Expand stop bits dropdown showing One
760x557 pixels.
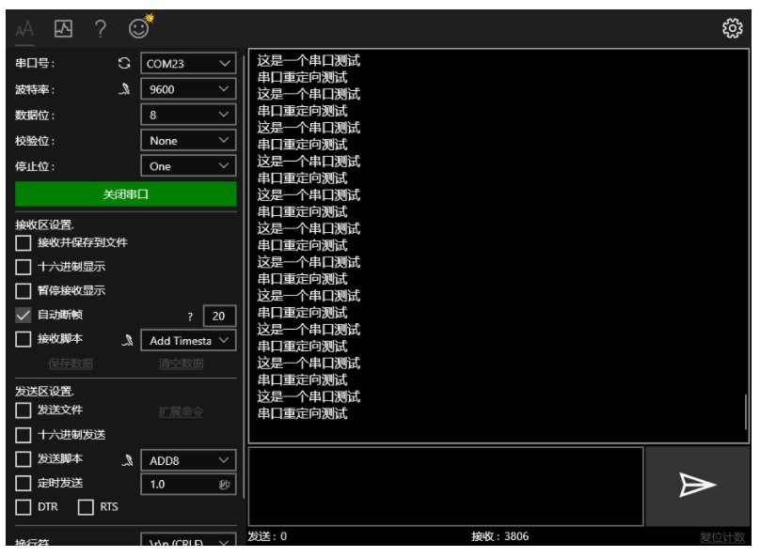coord(188,166)
